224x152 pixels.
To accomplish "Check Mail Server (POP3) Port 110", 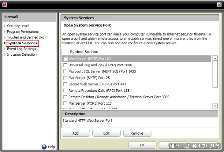I will click(65, 103).
